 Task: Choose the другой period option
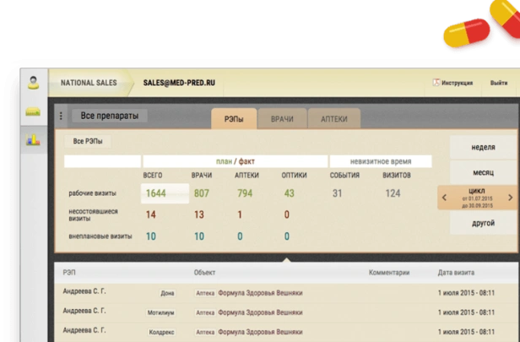tap(482, 225)
